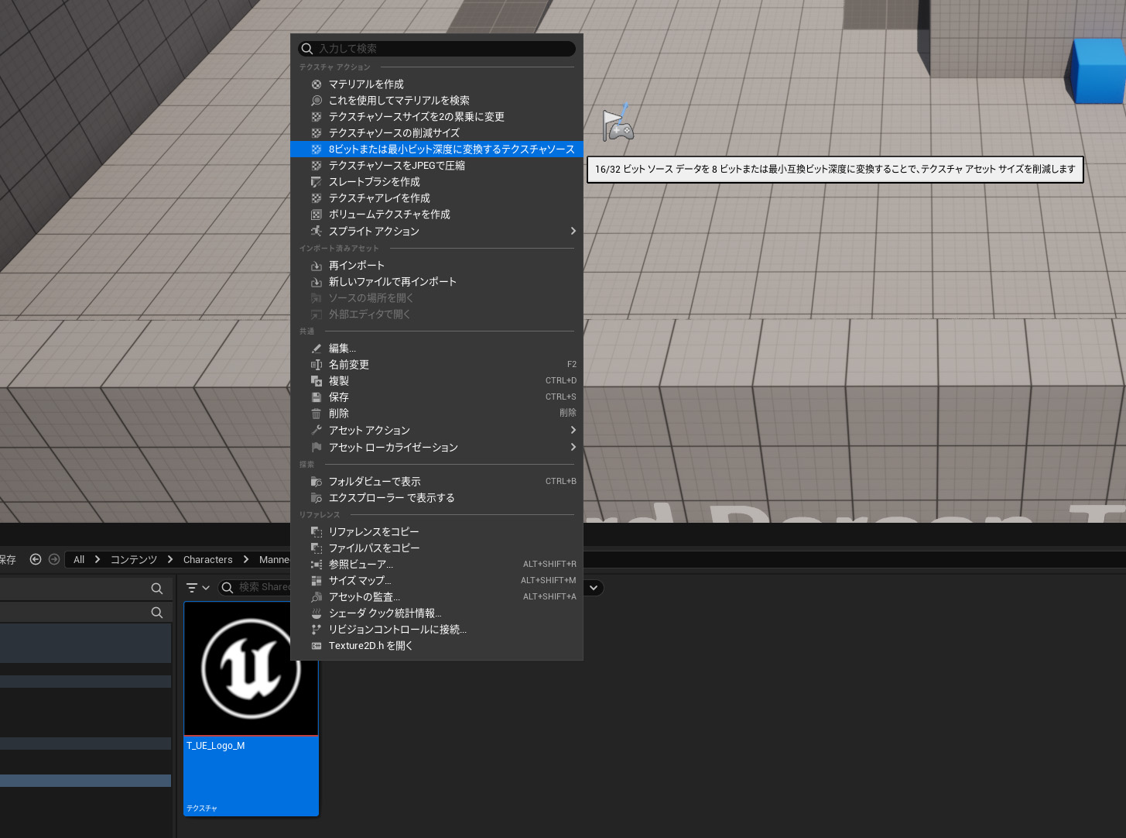This screenshot has width=1126, height=838.
Task: Click inside the 入力して検索 search field
Action: tap(437, 48)
